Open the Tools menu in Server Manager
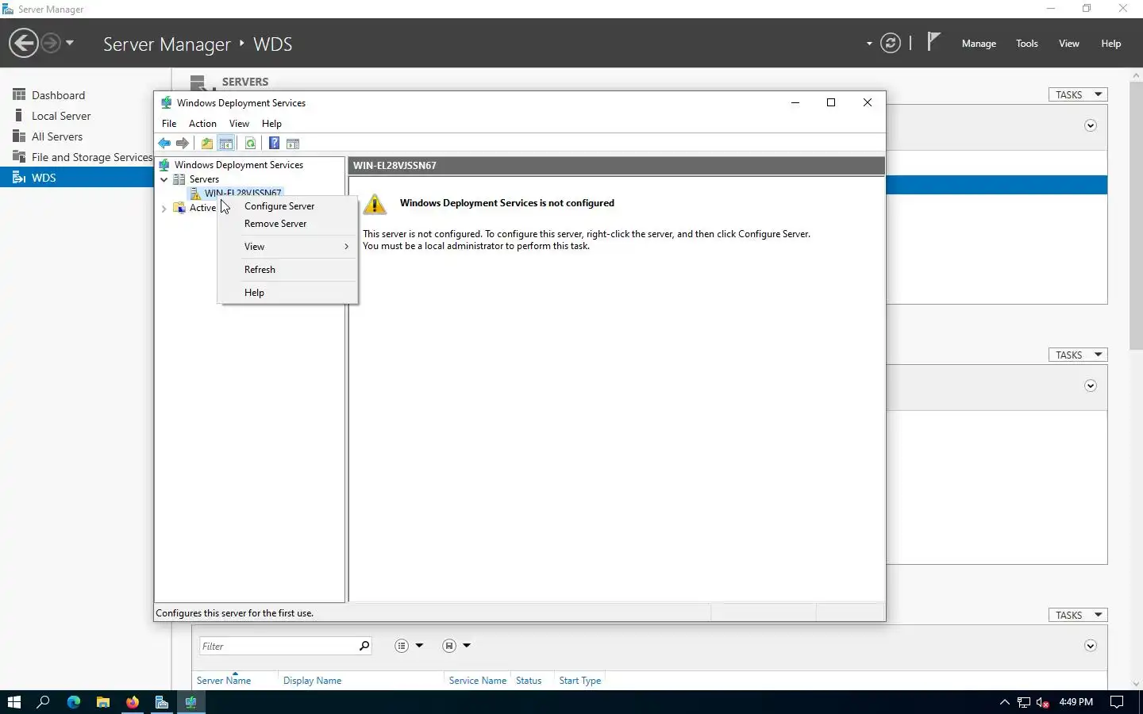1143x714 pixels. (1027, 44)
